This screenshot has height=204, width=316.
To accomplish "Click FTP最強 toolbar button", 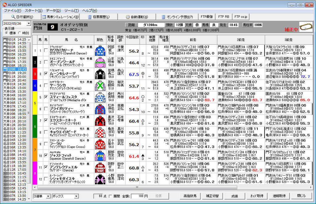I will point(207,17).
